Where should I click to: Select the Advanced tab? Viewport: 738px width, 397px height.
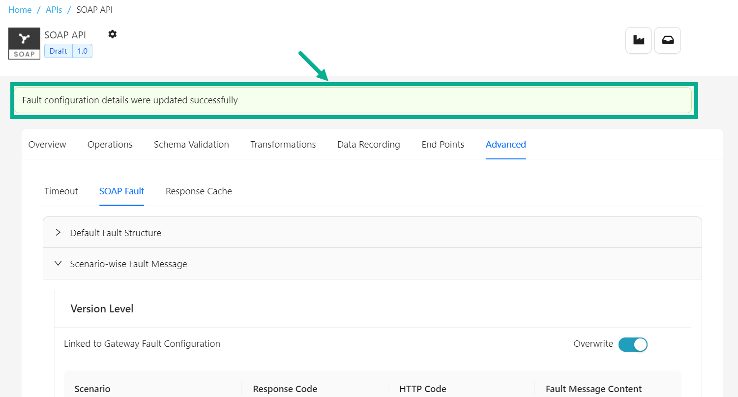pyautogui.click(x=505, y=145)
